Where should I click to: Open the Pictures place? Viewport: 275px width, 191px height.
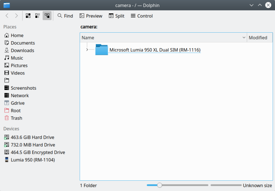(x=16, y=66)
